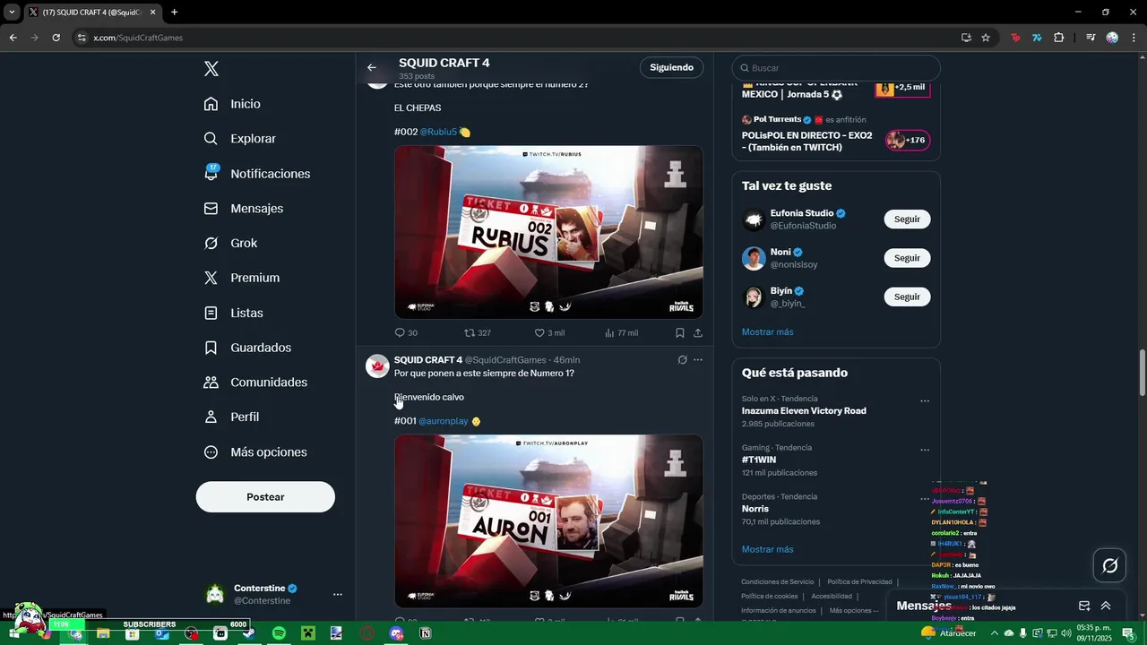
Task: Follow Noni
Action: point(907,258)
